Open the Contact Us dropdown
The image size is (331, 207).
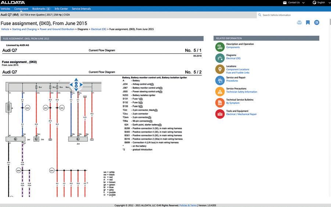click(x=296, y=3)
